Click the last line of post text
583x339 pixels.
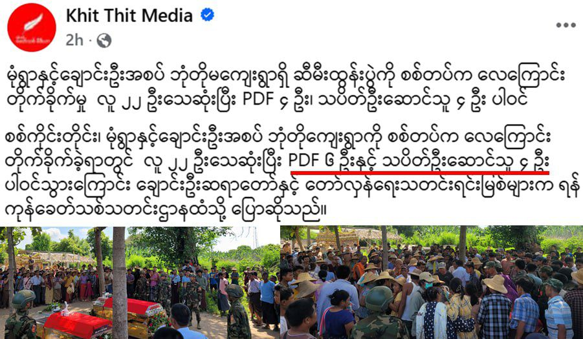coord(166,210)
